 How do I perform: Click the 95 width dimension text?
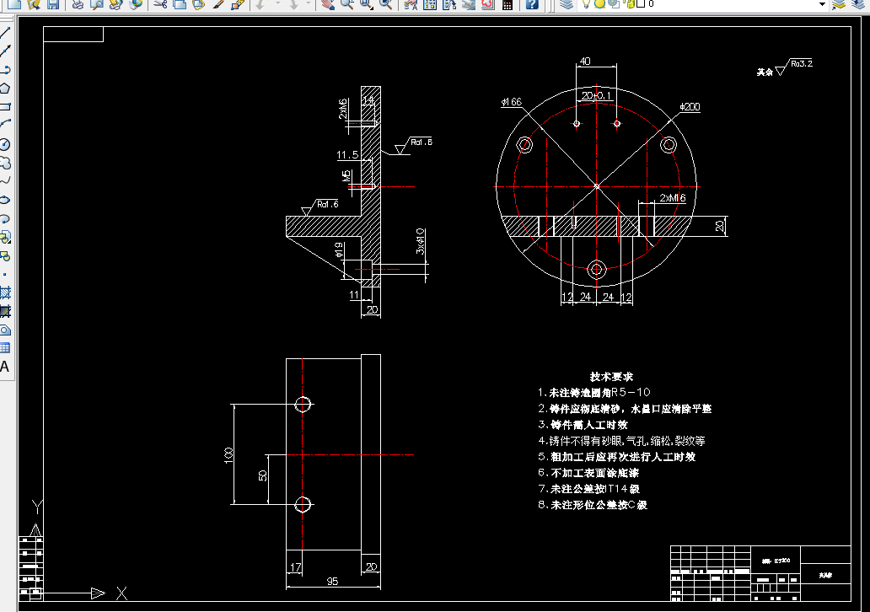point(332,581)
